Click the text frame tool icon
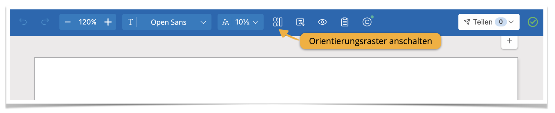555x113 pixels. (300, 22)
